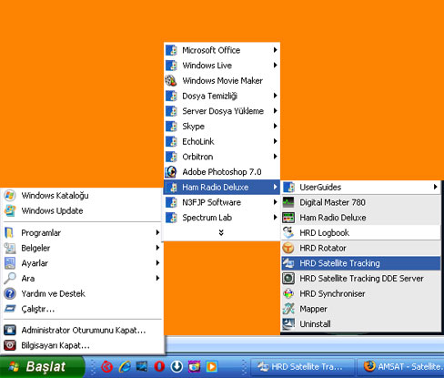Expand the UserGuides submenu arrow

point(436,187)
